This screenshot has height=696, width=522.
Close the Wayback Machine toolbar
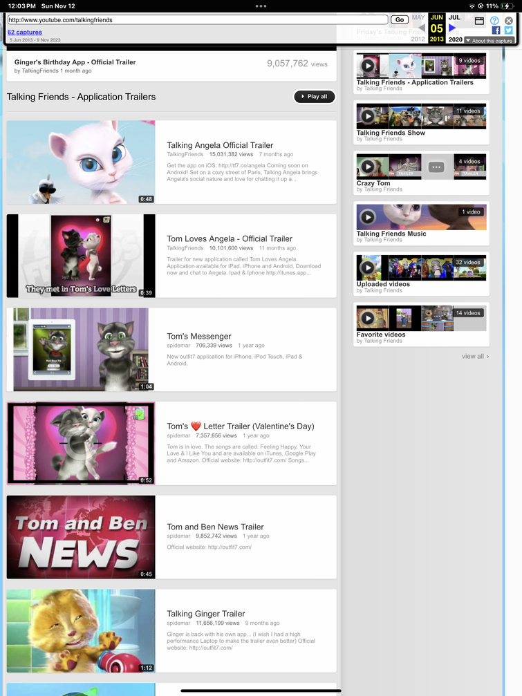509,21
